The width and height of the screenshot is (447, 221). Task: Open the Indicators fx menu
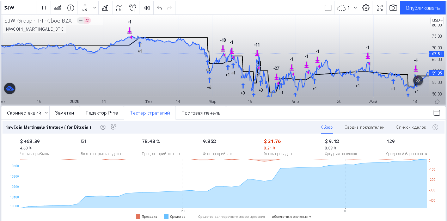click(x=85, y=8)
